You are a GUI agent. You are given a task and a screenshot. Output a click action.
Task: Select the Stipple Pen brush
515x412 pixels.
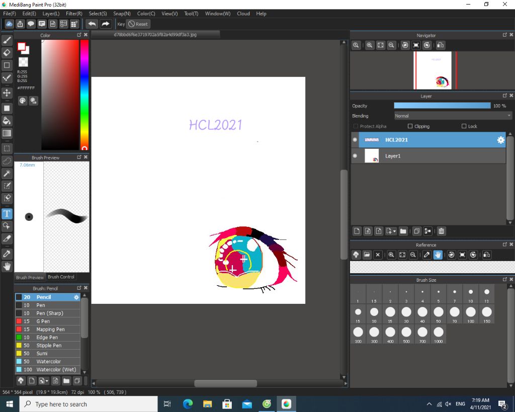(x=48, y=345)
